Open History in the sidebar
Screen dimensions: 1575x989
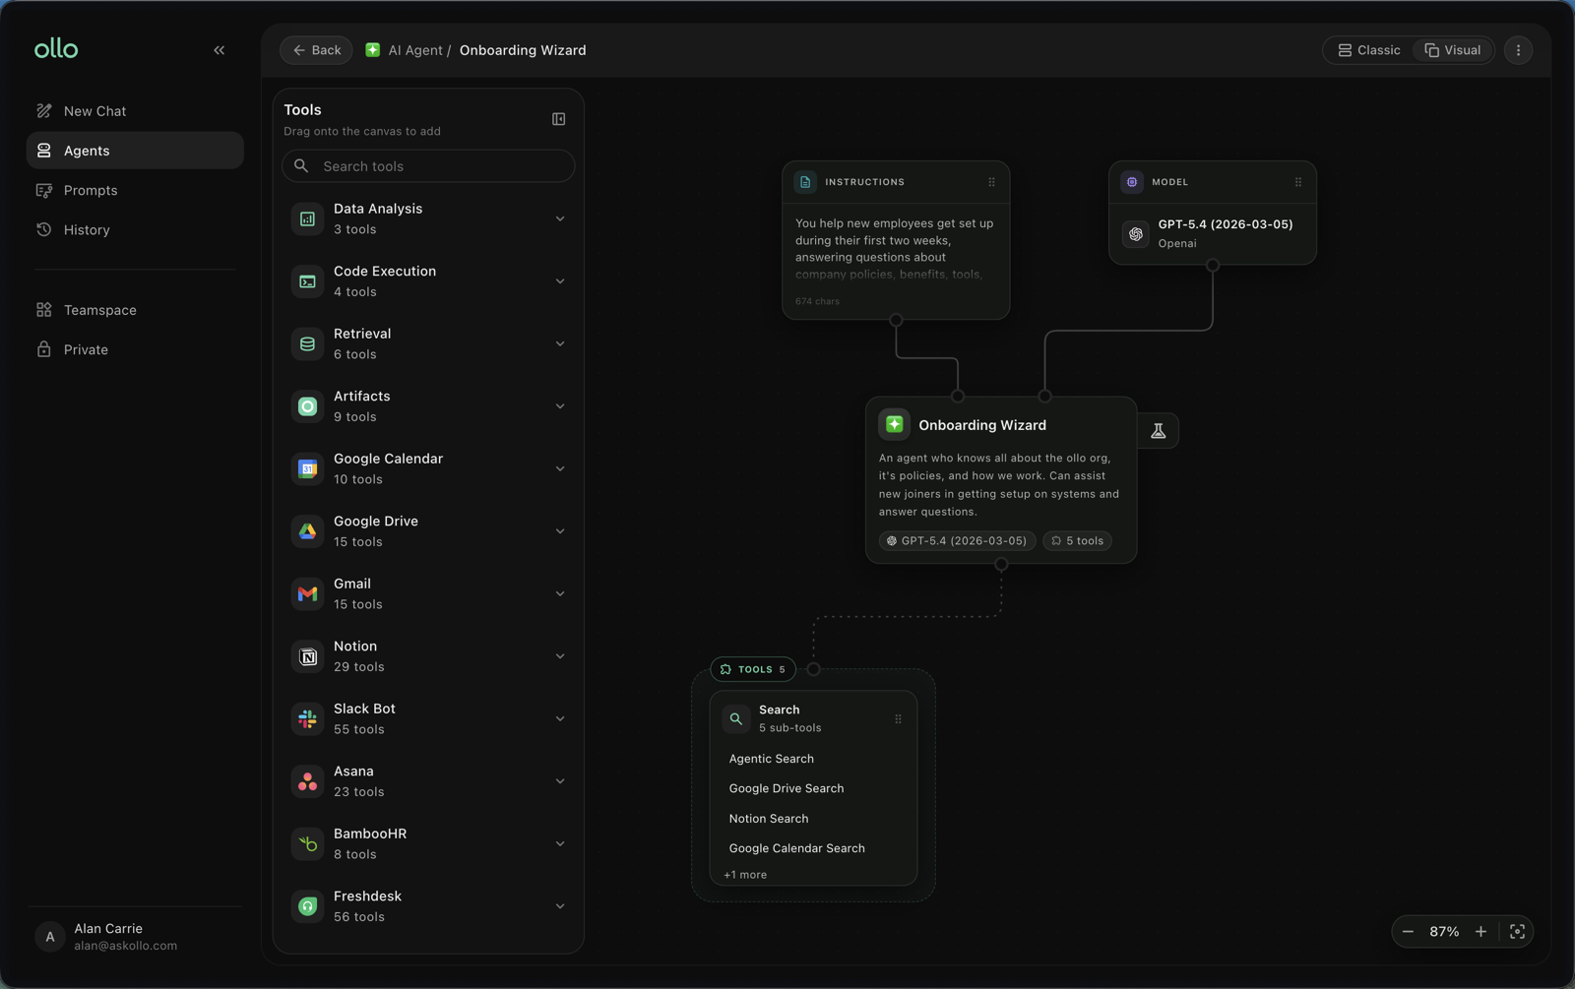pyautogui.click(x=135, y=229)
